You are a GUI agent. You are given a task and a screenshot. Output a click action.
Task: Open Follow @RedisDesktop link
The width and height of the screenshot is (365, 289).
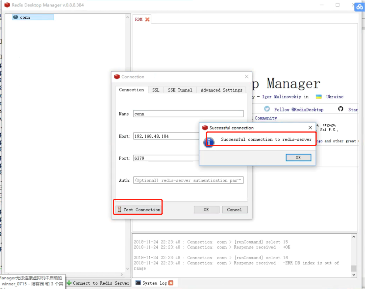(x=299, y=109)
